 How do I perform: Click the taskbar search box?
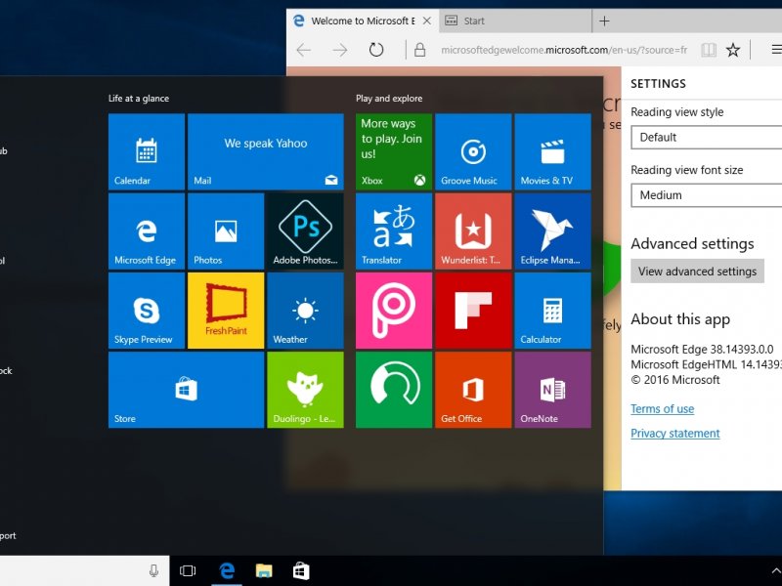[x=85, y=571]
